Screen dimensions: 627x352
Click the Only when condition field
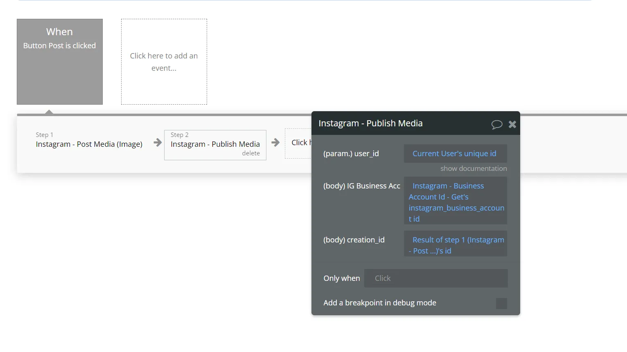click(436, 278)
